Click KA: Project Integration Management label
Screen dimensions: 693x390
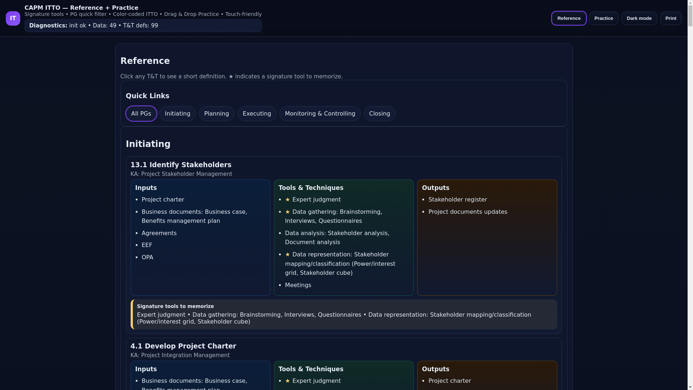[x=180, y=355]
